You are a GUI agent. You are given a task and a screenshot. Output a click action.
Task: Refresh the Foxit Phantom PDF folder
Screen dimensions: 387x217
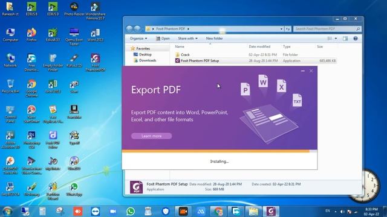(288, 29)
